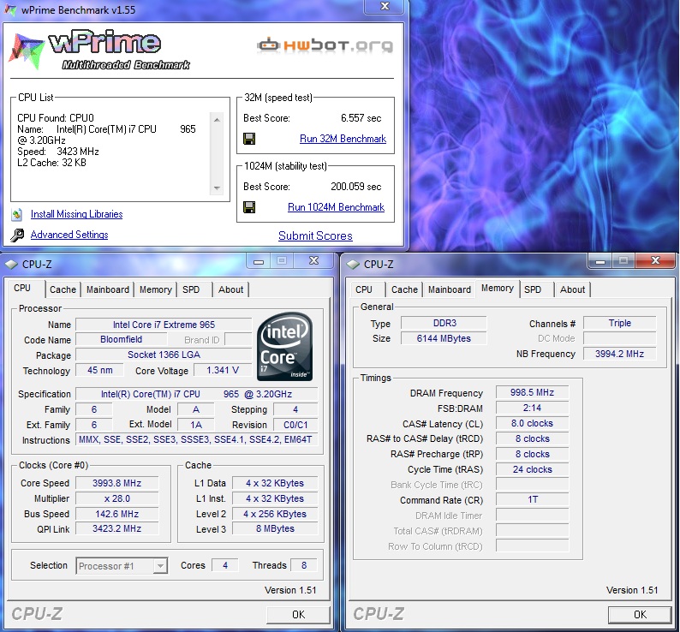
Task: Click the CPU List scroll up arrow
Action: 217,120
